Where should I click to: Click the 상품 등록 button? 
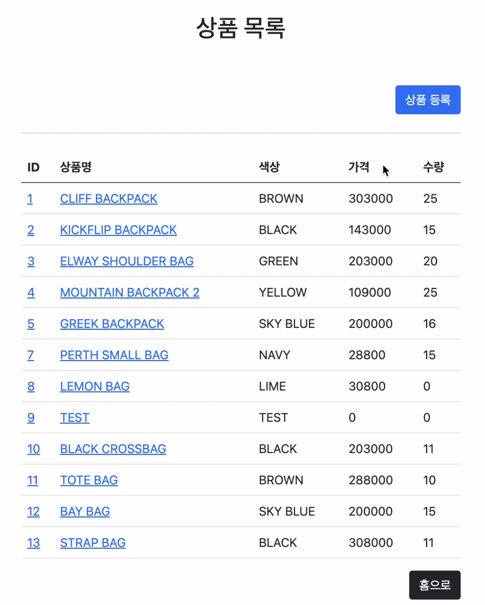428,100
